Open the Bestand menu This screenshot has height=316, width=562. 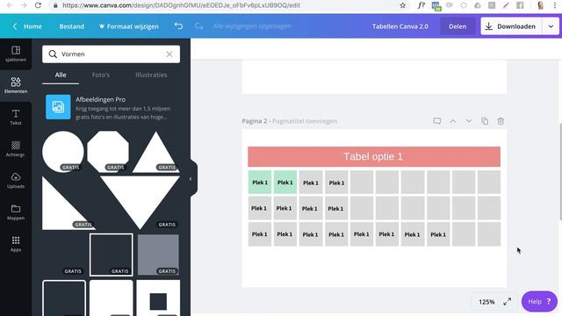click(72, 26)
